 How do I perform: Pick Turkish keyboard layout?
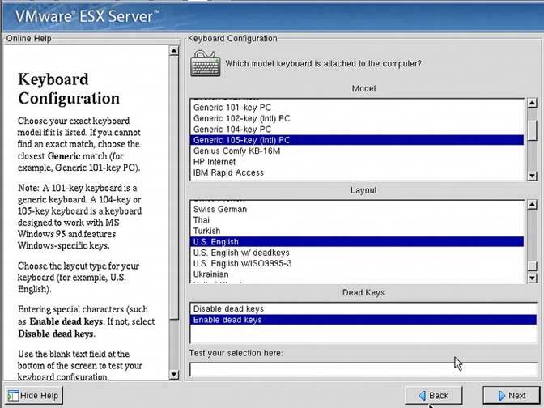(x=357, y=231)
